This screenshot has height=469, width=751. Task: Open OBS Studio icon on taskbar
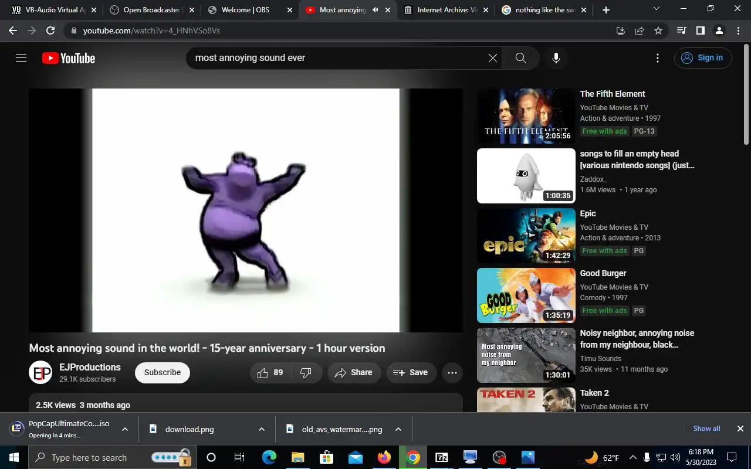[499, 457]
